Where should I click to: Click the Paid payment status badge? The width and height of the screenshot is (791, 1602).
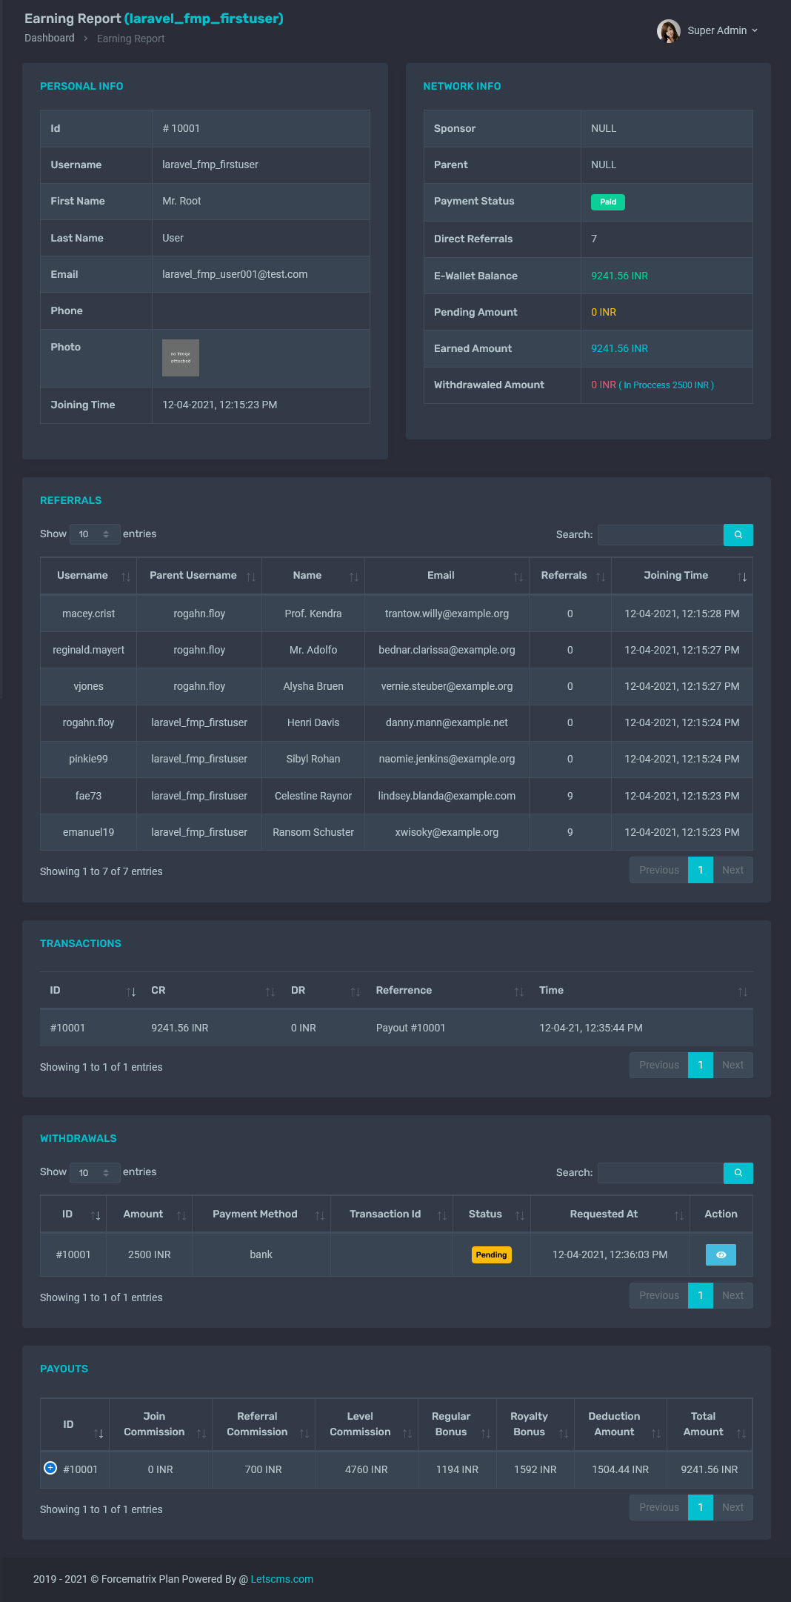point(607,202)
